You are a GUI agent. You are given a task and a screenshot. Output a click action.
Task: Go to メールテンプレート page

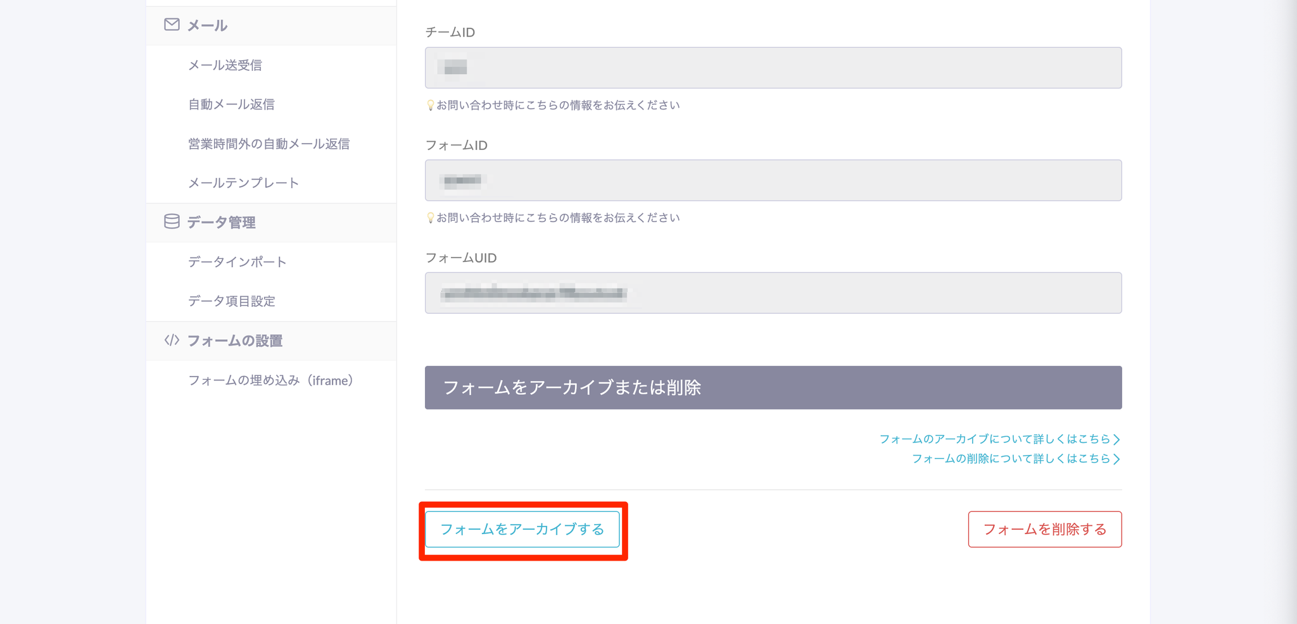click(243, 183)
